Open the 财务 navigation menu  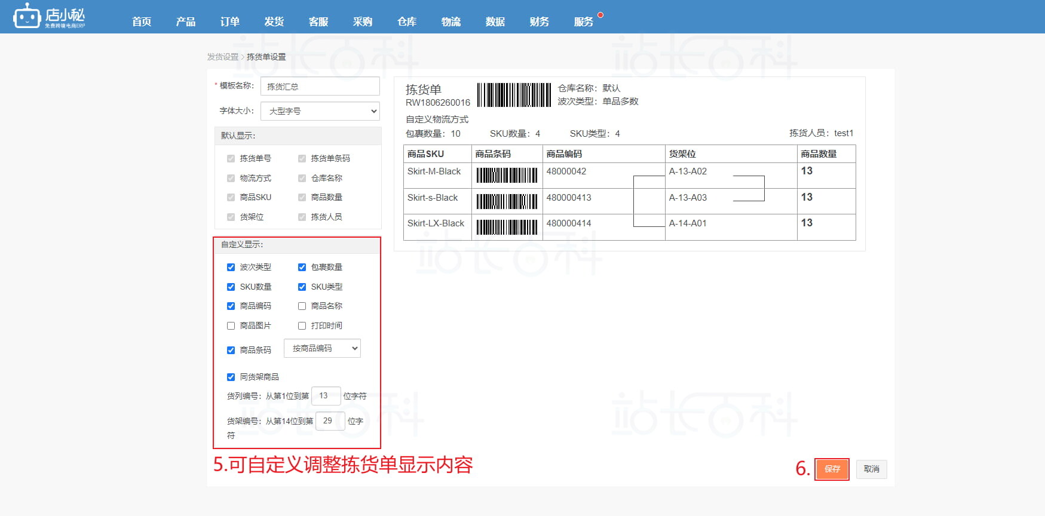539,21
